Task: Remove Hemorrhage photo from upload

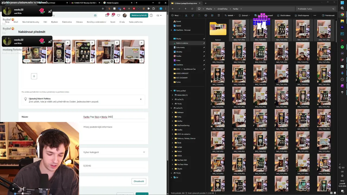Action: coord(117,43)
